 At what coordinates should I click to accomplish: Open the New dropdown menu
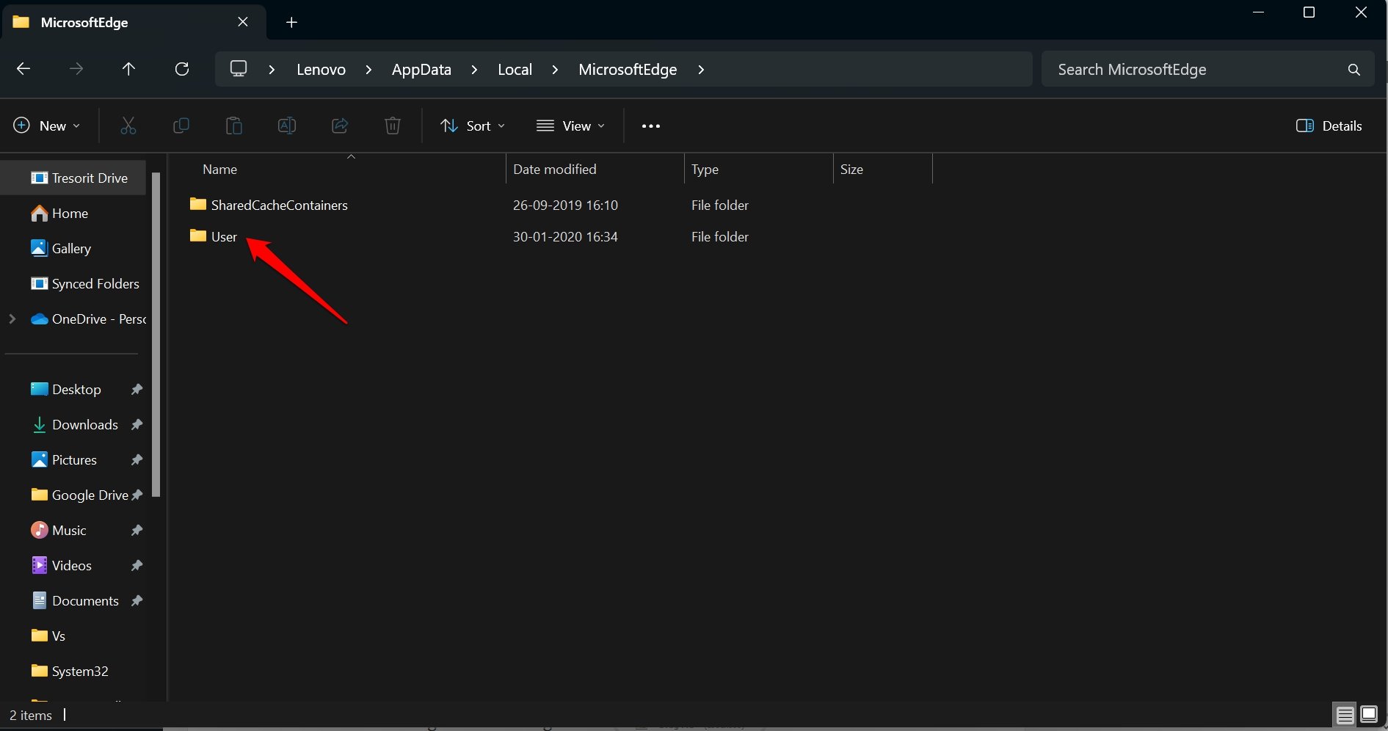point(47,126)
